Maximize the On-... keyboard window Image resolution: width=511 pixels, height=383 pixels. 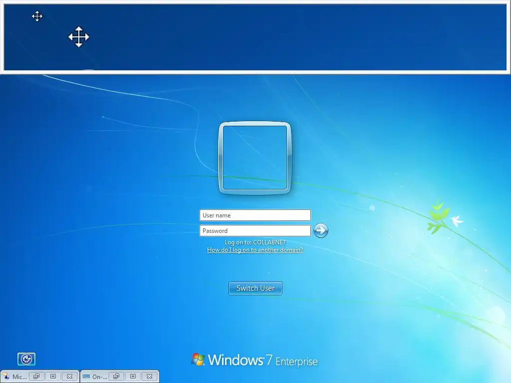point(133,377)
